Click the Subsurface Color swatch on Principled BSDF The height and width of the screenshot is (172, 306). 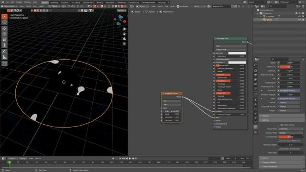[x=237, y=63]
